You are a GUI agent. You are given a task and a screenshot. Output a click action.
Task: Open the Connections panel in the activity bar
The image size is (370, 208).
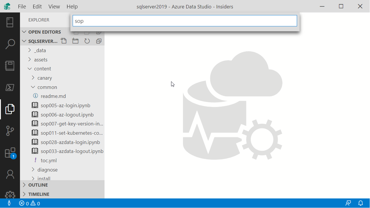[x=10, y=22]
